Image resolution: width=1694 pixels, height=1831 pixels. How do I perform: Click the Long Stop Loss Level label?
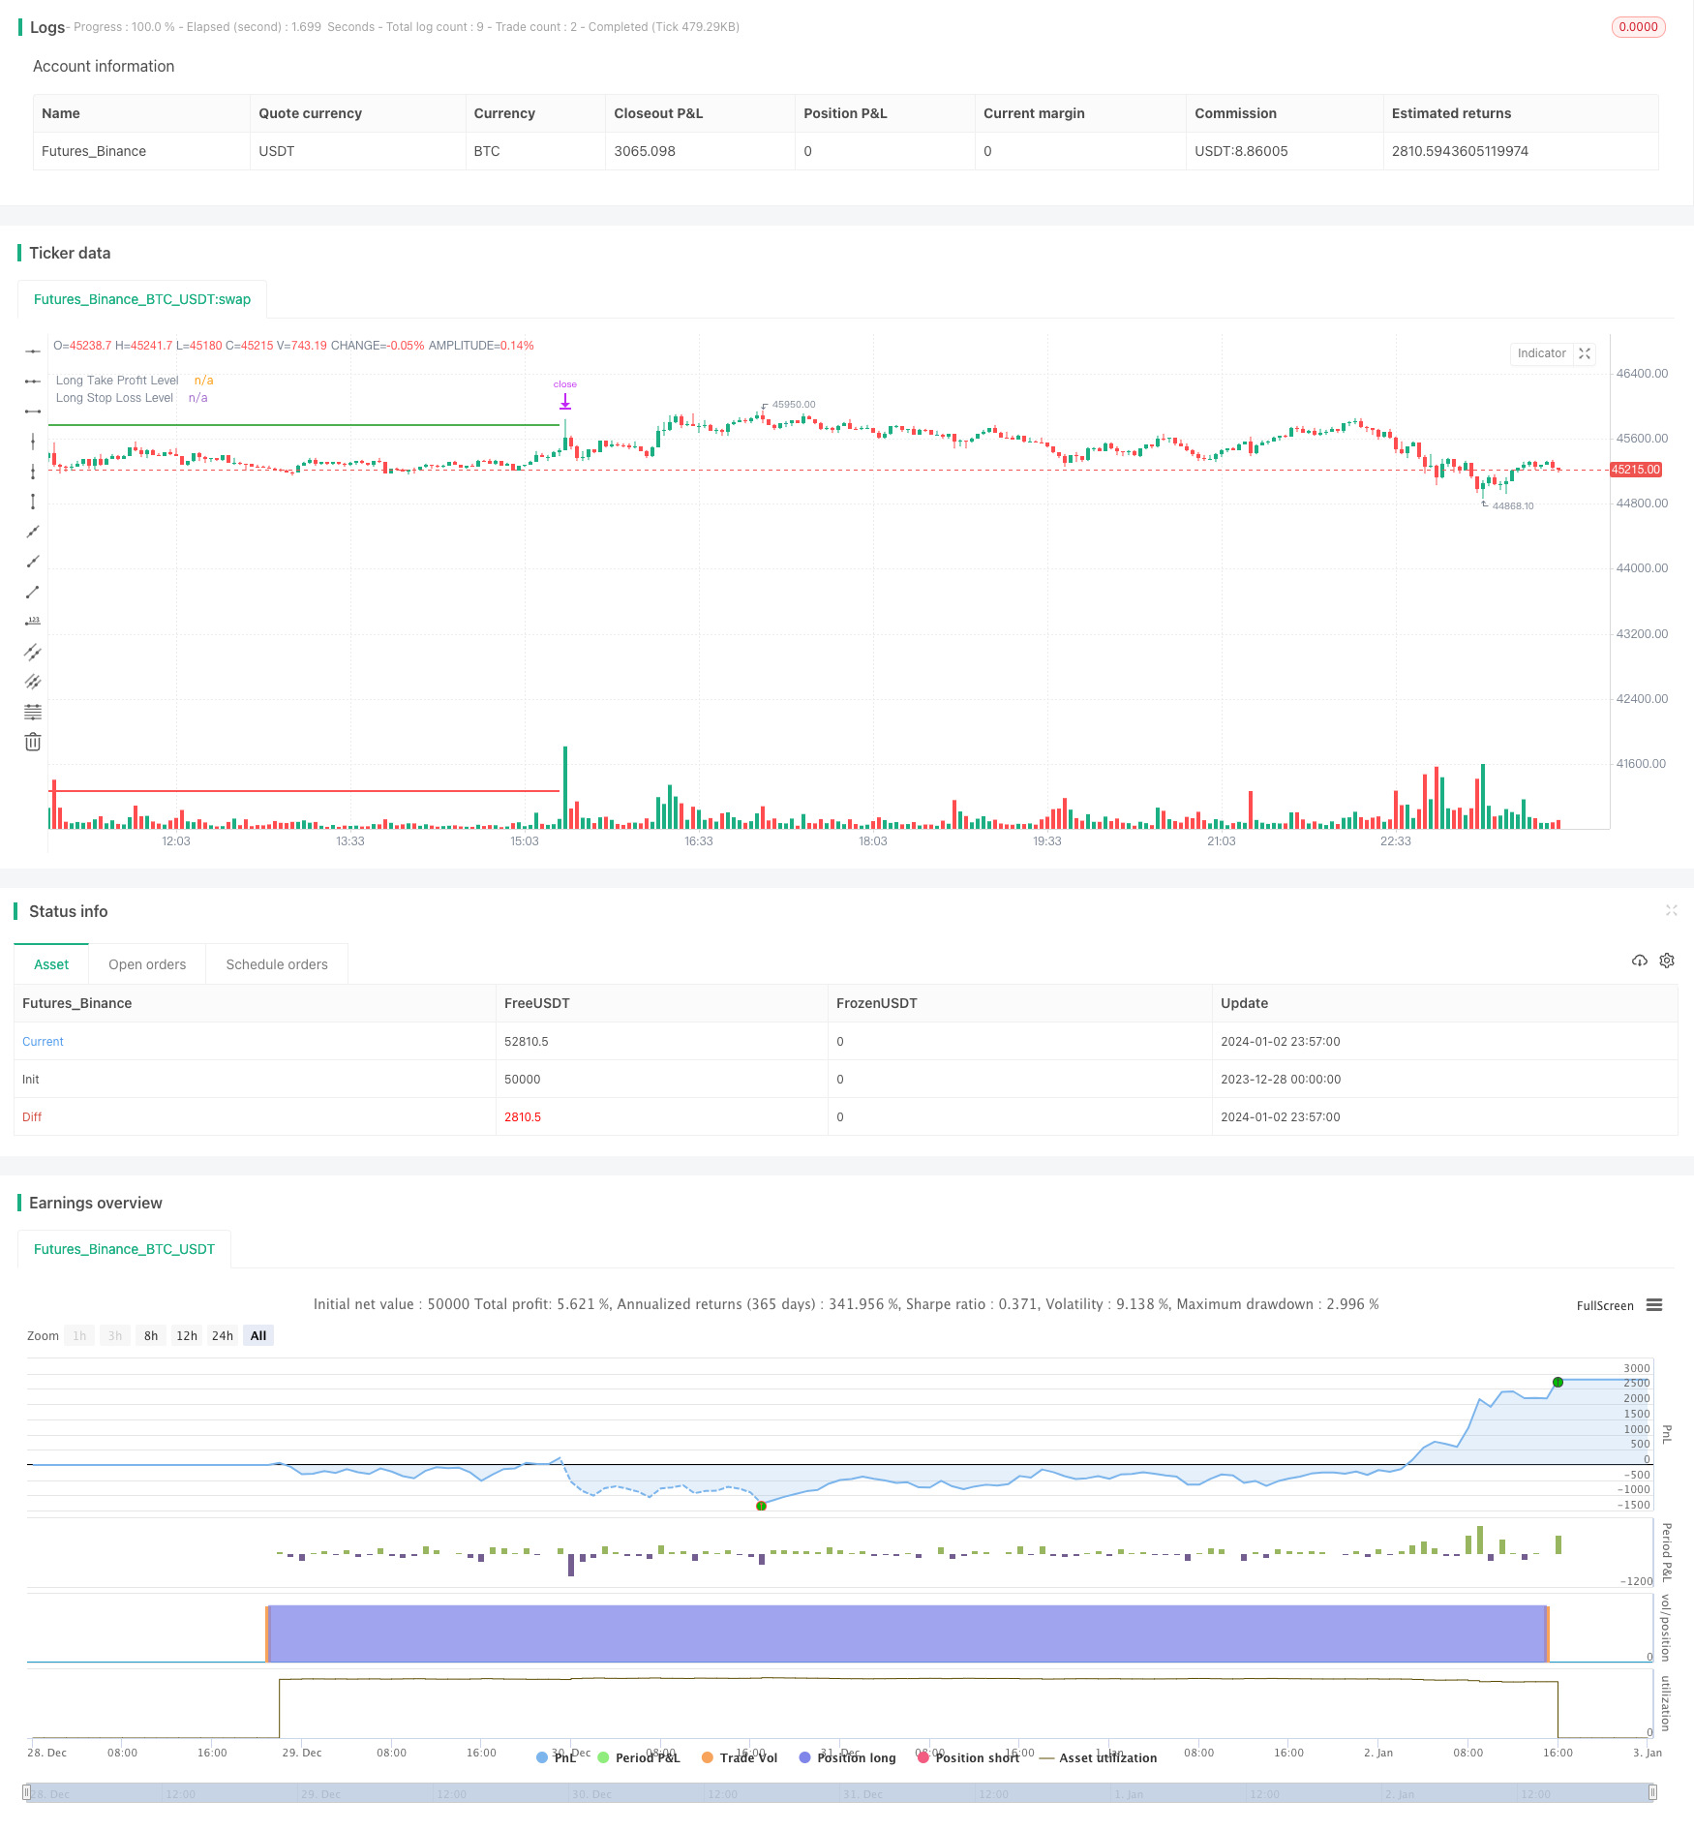[114, 398]
